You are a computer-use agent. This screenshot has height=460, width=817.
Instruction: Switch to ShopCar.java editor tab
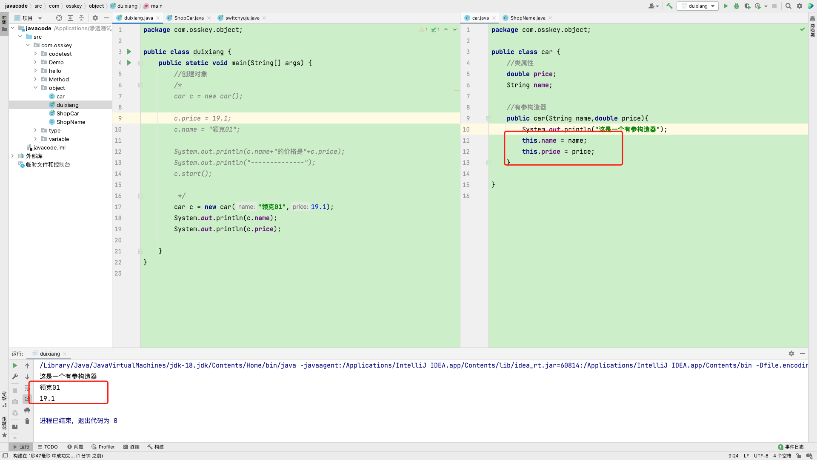pyautogui.click(x=189, y=18)
